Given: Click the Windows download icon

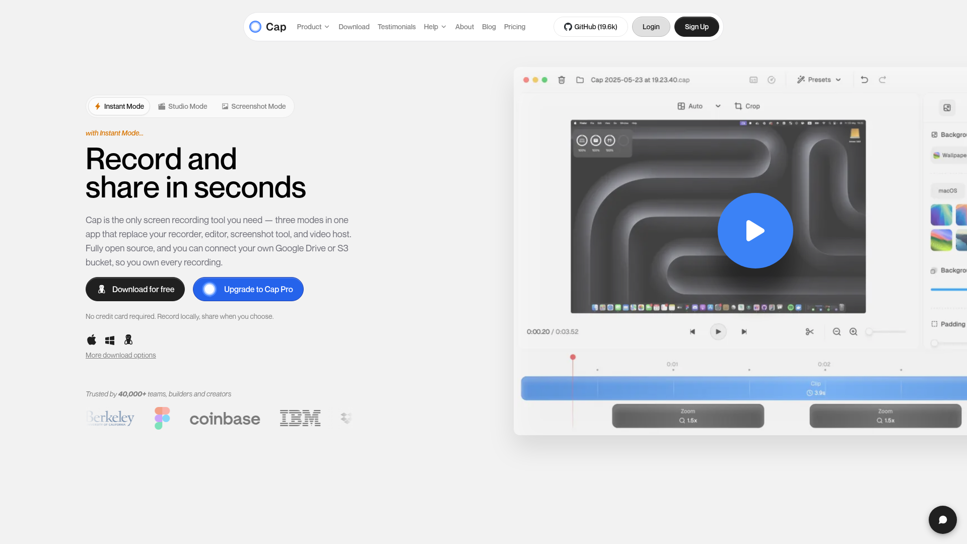Looking at the screenshot, I should click(110, 341).
